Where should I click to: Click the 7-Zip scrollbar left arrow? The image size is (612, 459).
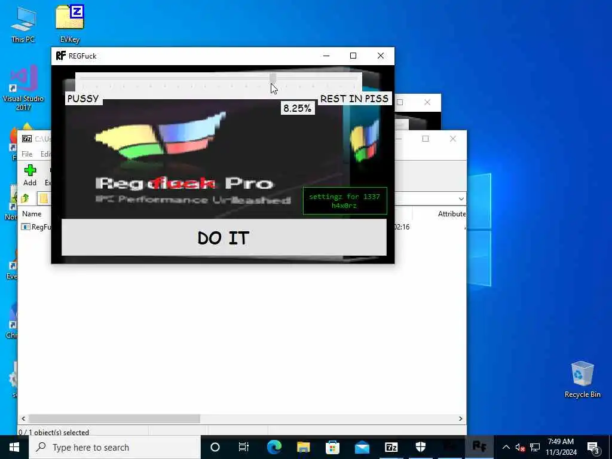coord(23,418)
